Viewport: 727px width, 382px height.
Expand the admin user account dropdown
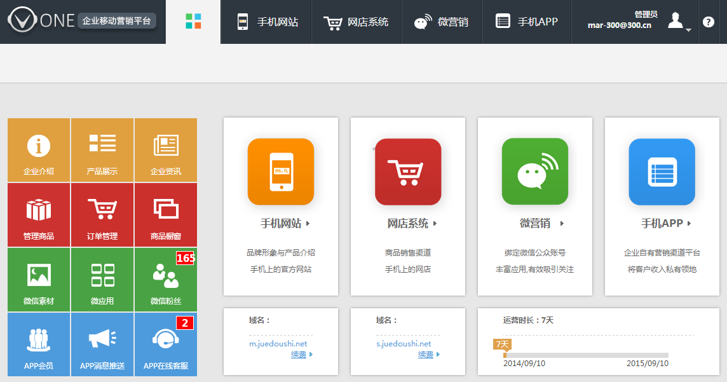point(678,22)
